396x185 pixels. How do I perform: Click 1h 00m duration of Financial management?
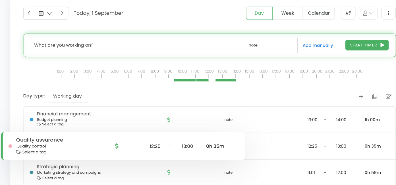(x=372, y=120)
